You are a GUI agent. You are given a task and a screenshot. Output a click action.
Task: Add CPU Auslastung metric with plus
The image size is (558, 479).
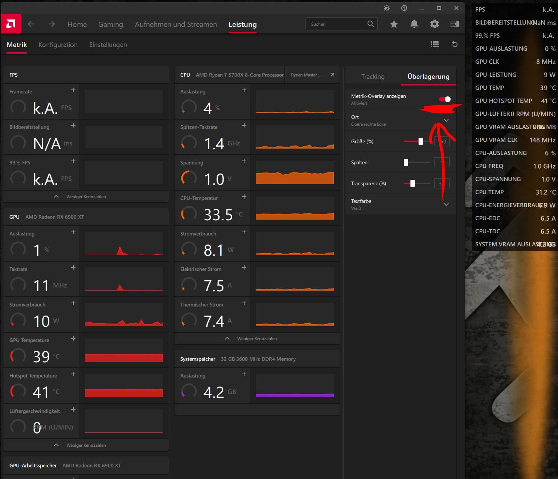click(244, 90)
